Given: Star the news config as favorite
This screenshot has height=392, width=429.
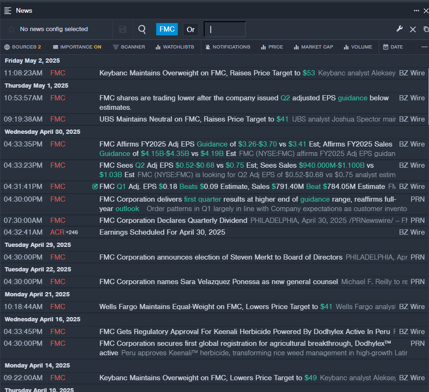Looking at the screenshot, I should pyautogui.click(x=11, y=29).
